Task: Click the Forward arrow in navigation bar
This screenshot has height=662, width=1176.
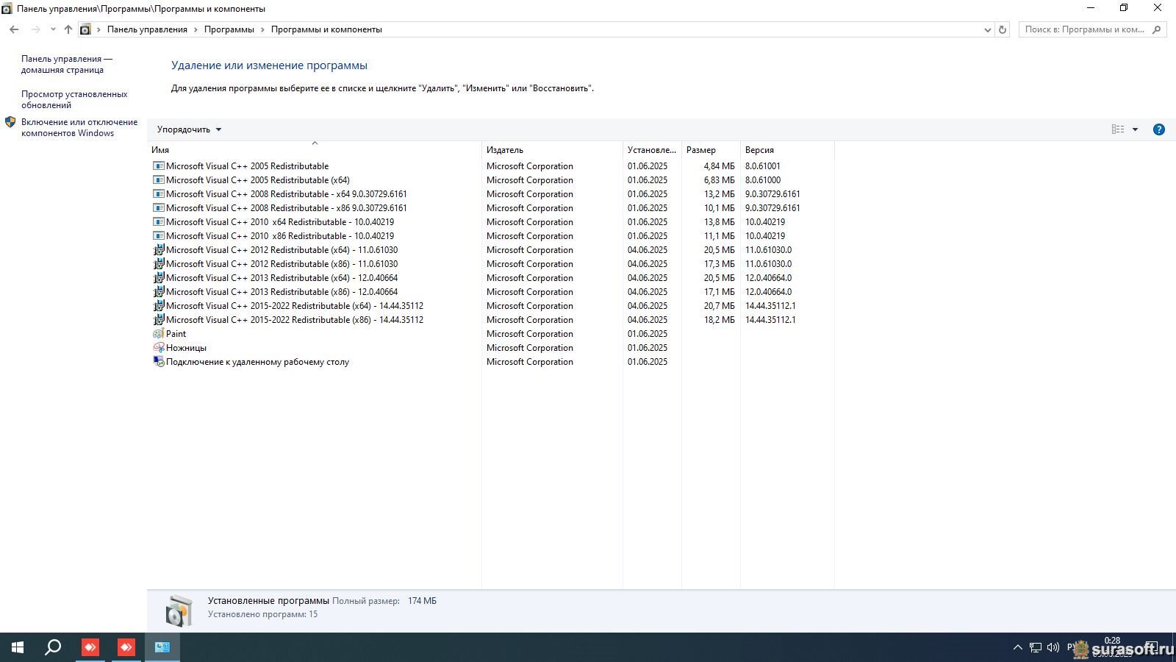Action: 35,29
